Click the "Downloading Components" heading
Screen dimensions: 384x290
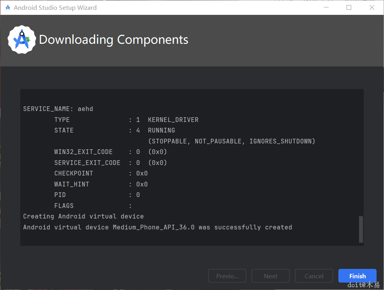[x=114, y=40]
